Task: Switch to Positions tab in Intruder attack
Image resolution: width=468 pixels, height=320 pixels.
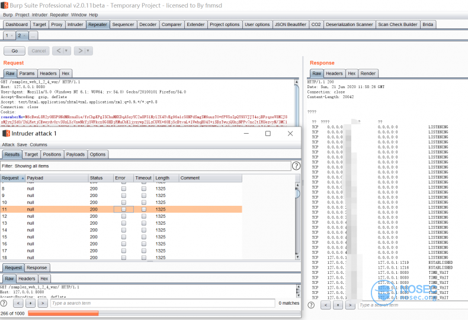Action: point(52,154)
